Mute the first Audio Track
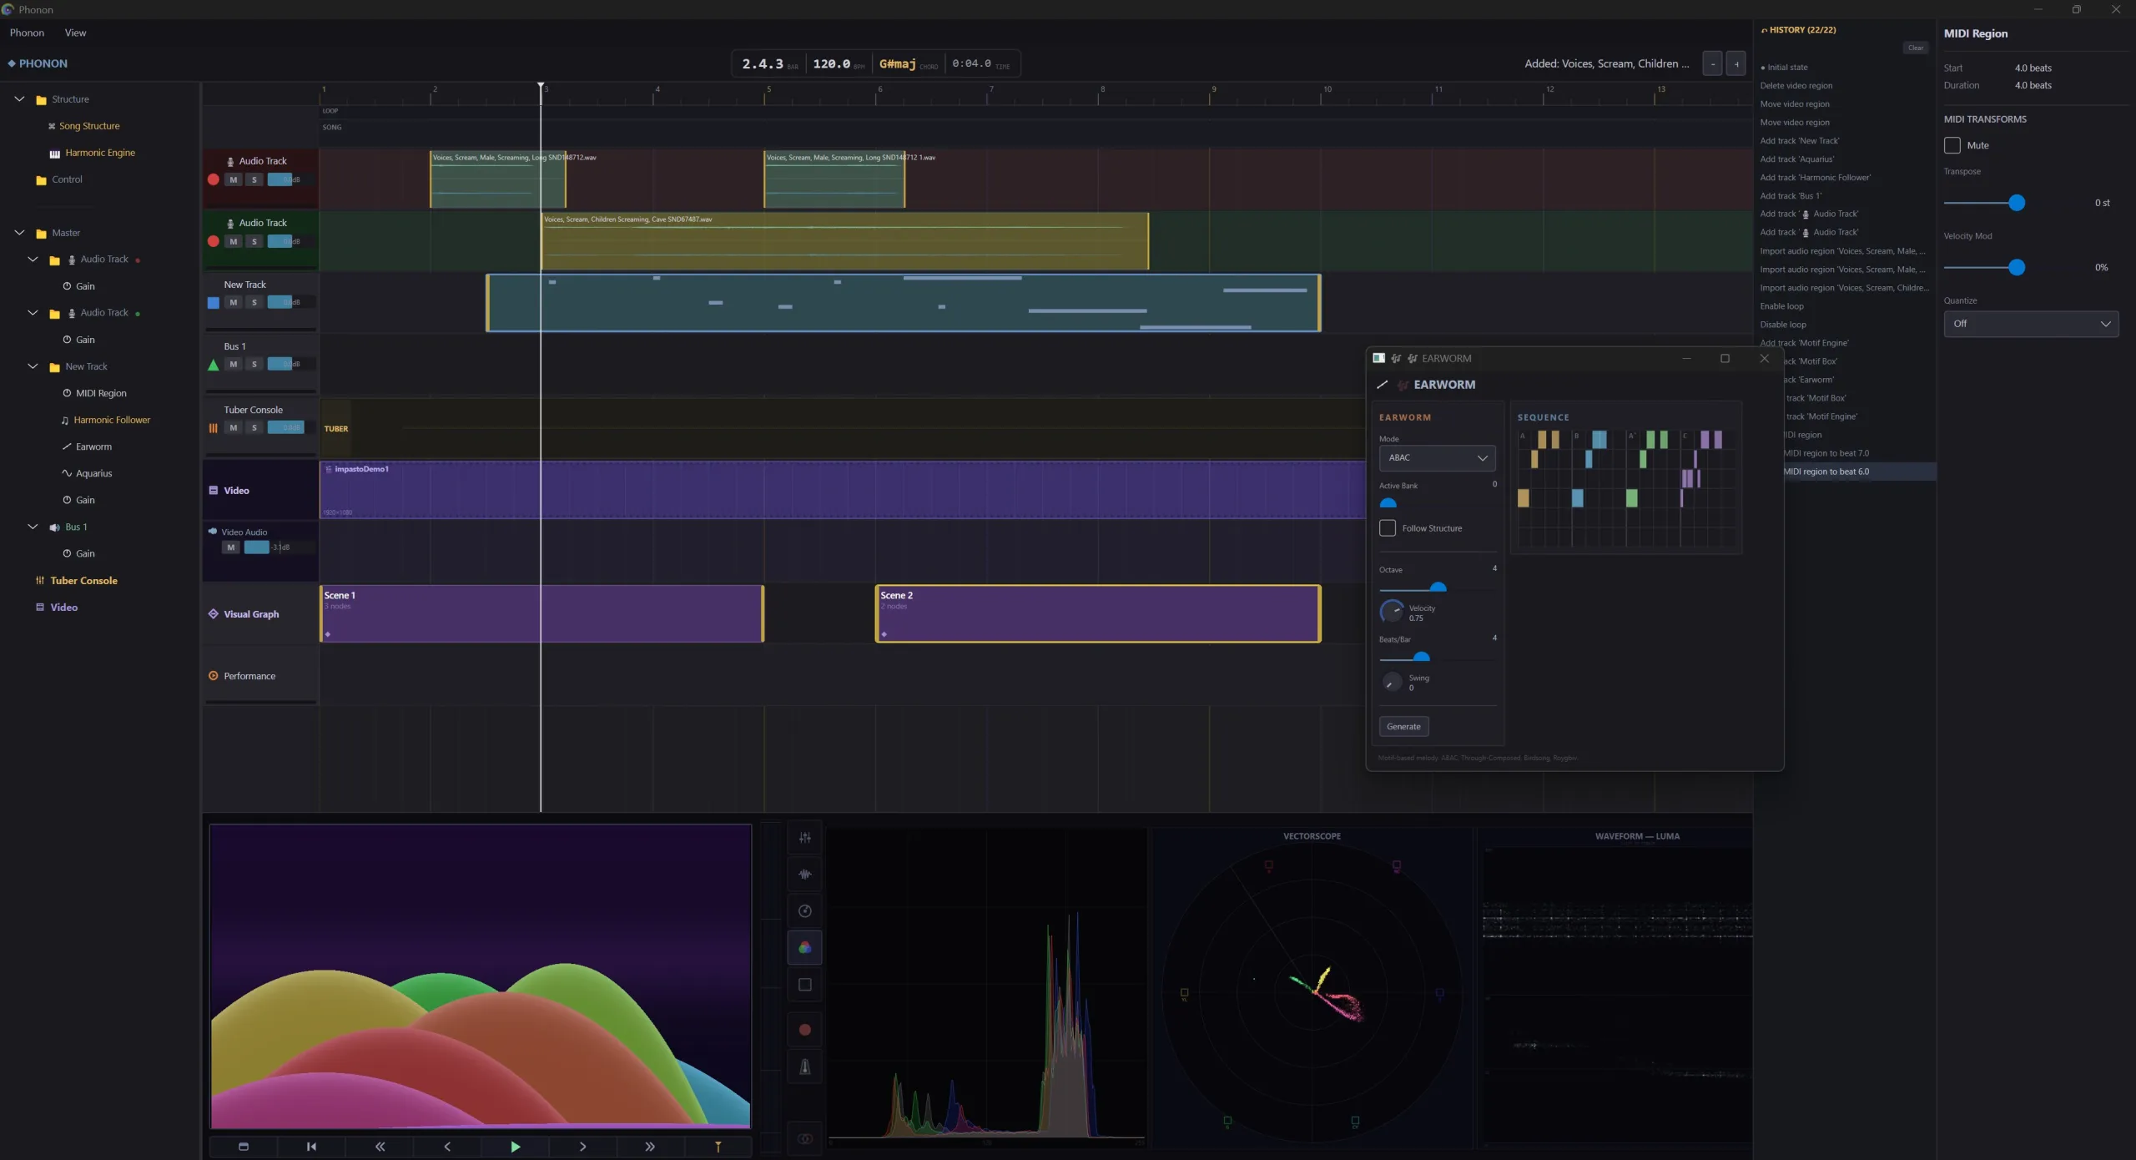The image size is (2136, 1160). coord(234,179)
